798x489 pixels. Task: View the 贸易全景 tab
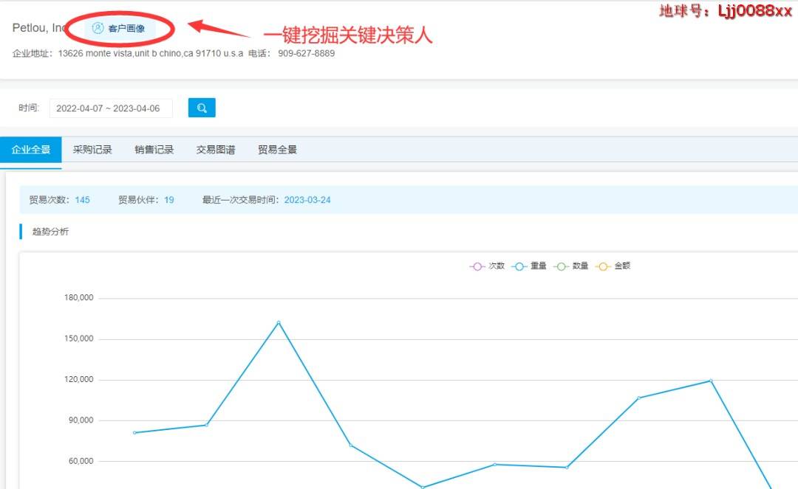(x=277, y=150)
